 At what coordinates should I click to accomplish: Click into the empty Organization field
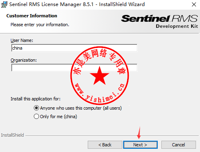[74, 68]
